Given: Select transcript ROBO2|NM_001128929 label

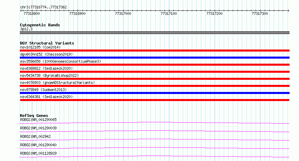Looking at the screenshot, I should pos(38,153).
